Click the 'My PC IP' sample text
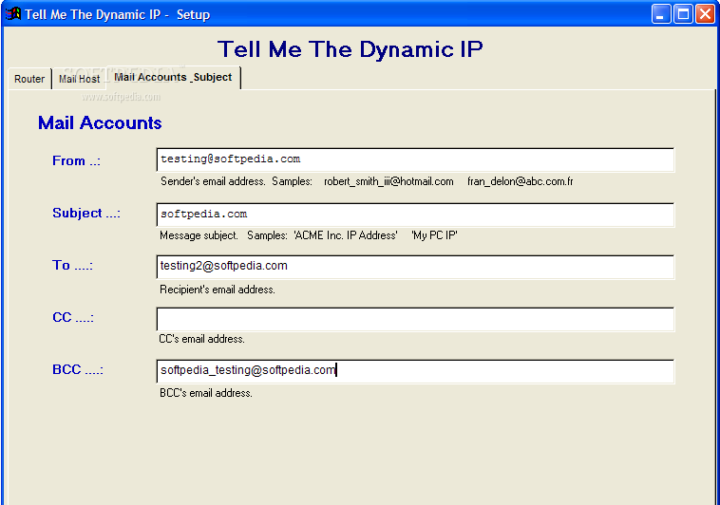 (x=434, y=235)
